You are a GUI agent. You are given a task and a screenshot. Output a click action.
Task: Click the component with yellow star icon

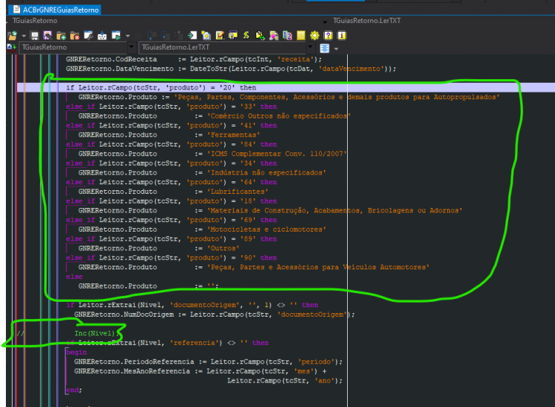206,36
